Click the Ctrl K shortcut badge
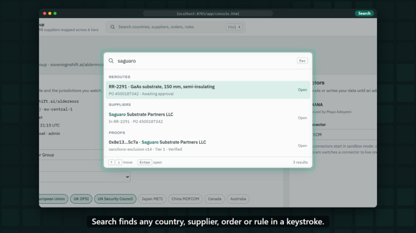The image size is (416, 233). pos(234,27)
